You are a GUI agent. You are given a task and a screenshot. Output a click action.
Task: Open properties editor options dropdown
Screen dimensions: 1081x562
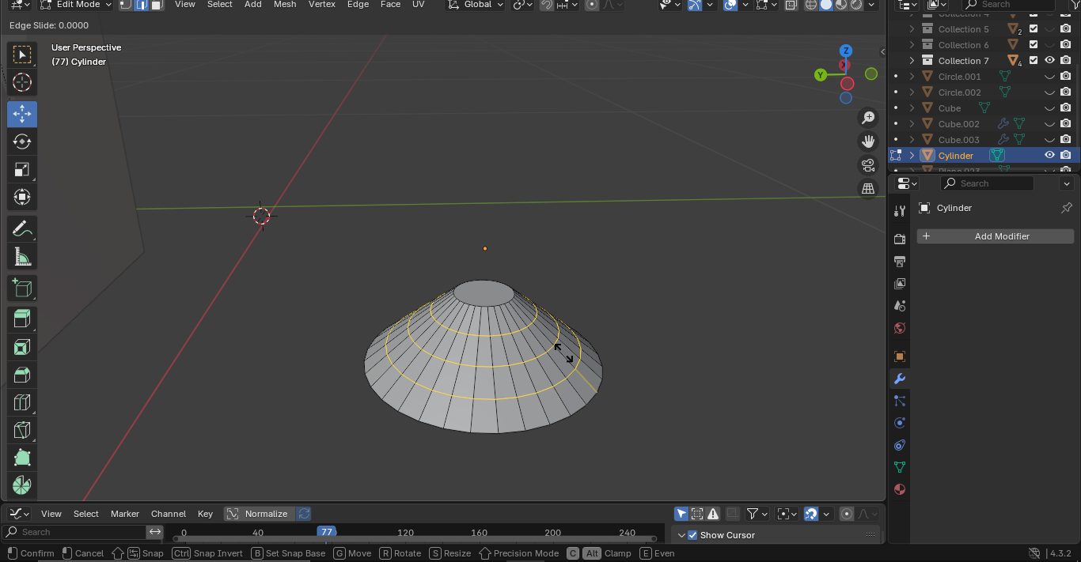tap(1066, 183)
